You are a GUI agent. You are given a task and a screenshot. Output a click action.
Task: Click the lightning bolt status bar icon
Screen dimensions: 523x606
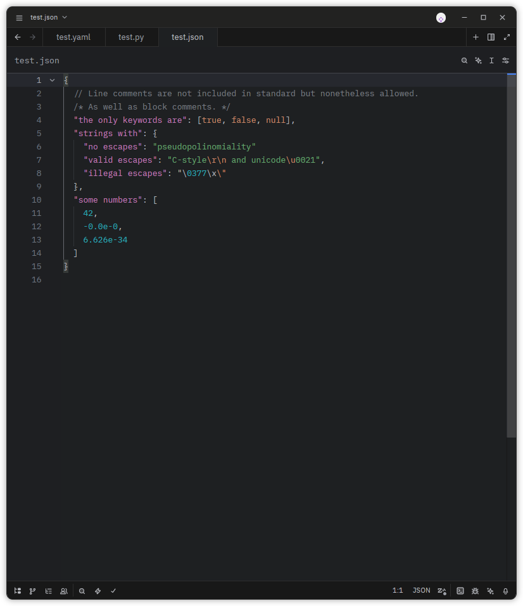click(98, 591)
